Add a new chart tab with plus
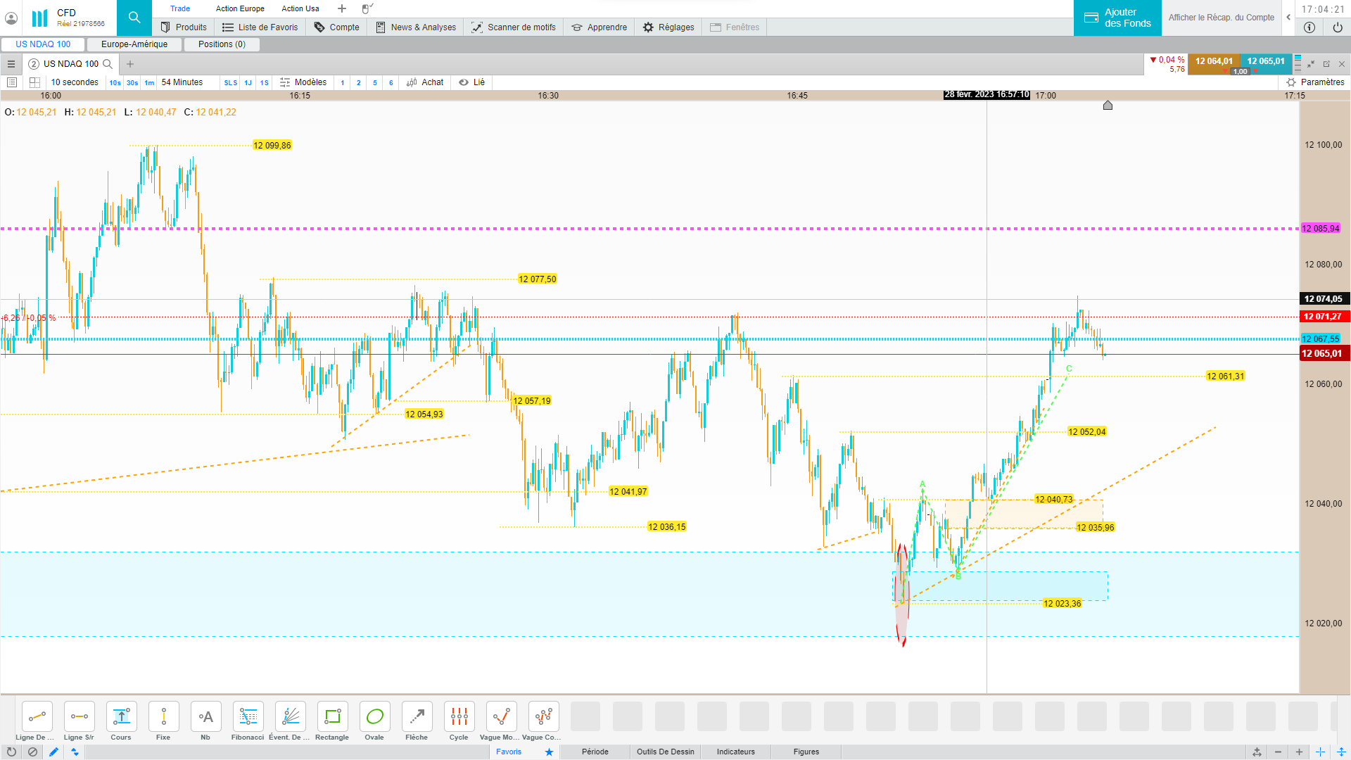This screenshot has width=1351, height=760. tap(130, 64)
